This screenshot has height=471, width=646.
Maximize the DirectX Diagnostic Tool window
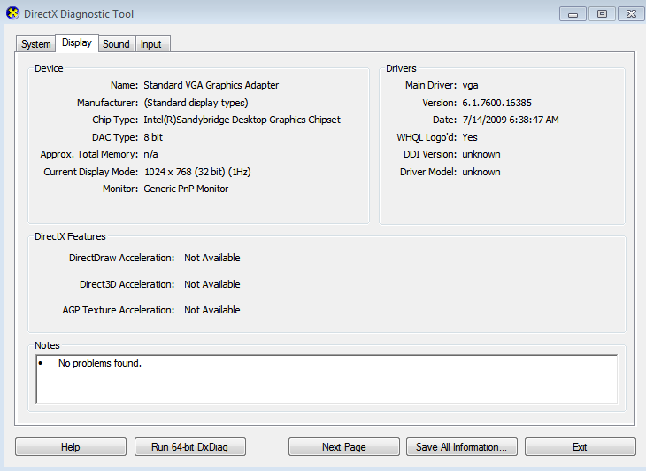coord(602,14)
